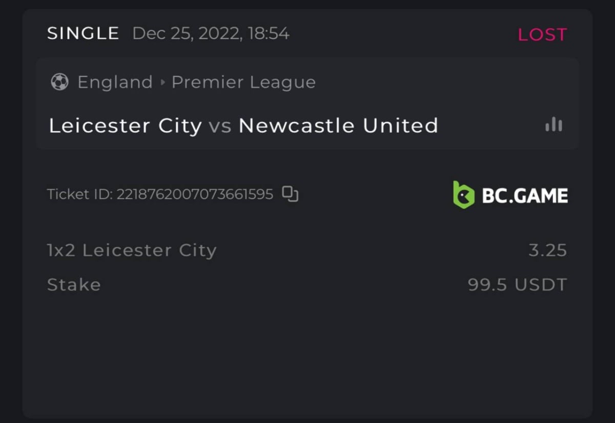This screenshot has height=423, width=615.
Task: Click the "vs" text between teams
Action: [x=220, y=126]
